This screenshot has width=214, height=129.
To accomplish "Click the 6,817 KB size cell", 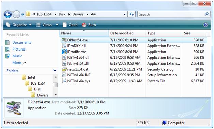I will click(198, 81).
